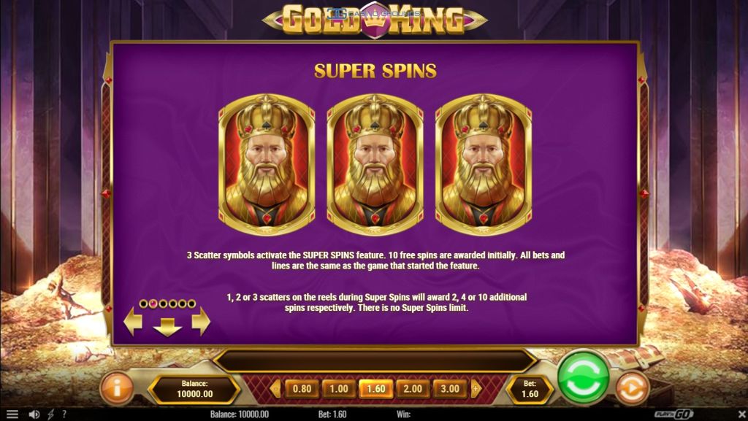This screenshot has width=748, height=421.
Task: Spin the reels with green button
Action: click(x=583, y=376)
